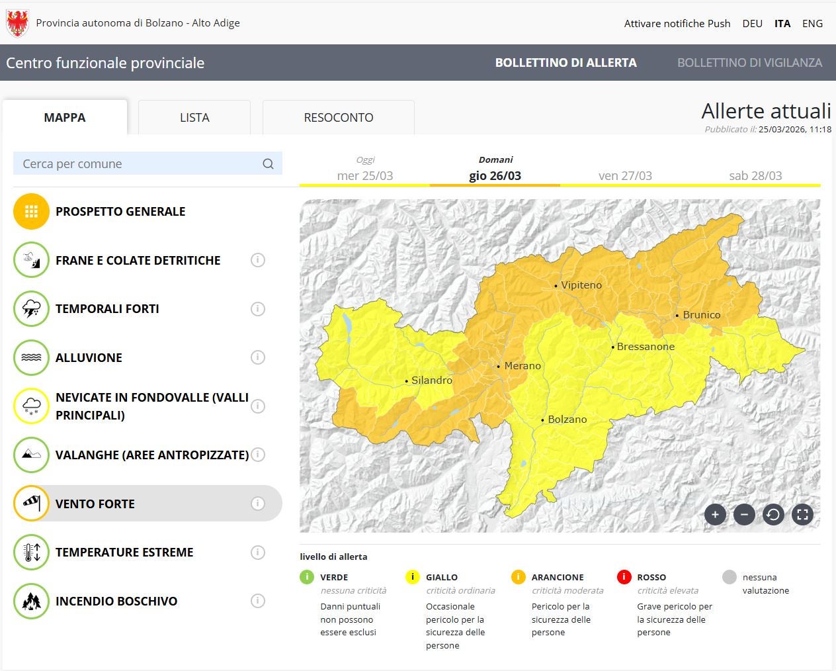Open the map in fullscreen mode

[802, 514]
